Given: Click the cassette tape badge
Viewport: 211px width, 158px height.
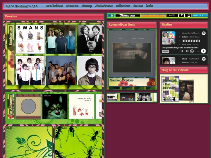Looking at the screenshot, I should pos(113,97).
